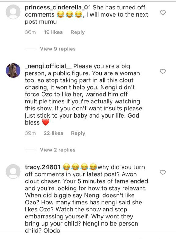Screen dimensions: 176x239
Task: Reply to princess_cinderella_01's comment
Action: tap(78, 32)
